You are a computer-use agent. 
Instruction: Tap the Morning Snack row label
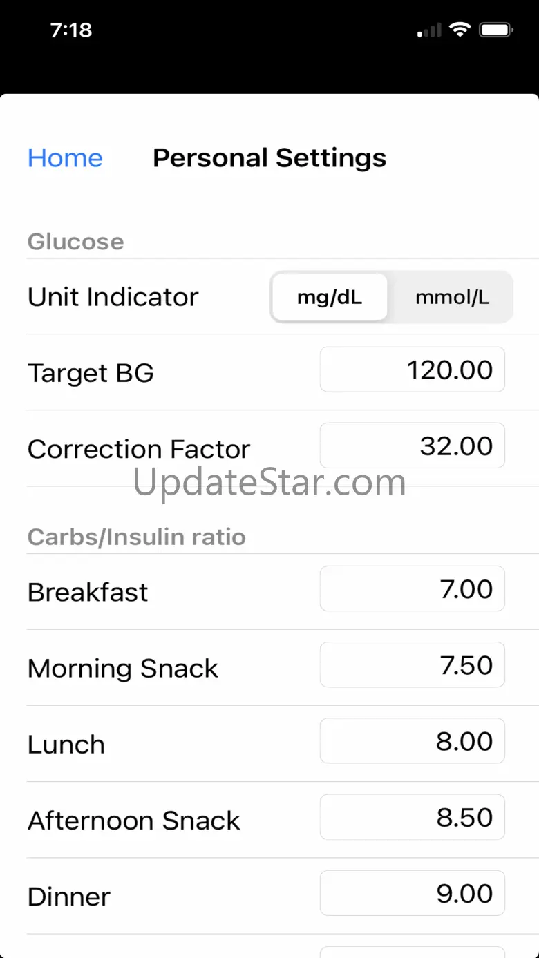coord(123,668)
